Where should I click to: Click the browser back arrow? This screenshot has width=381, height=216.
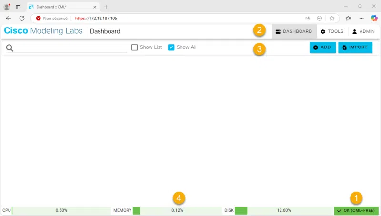(x=9, y=18)
